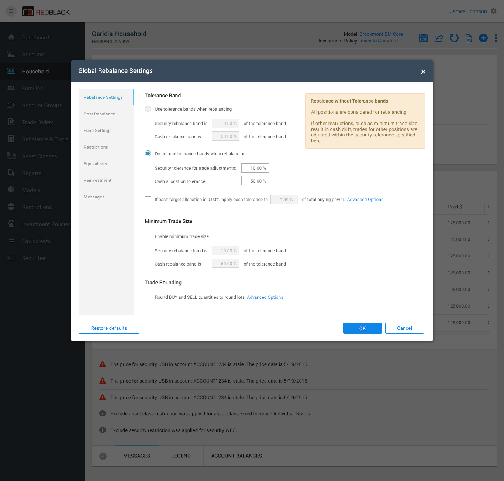Screen dimensions: 504x481
Task: Toggle cash target allocation tolerance checkbox
Action: coord(148,199)
